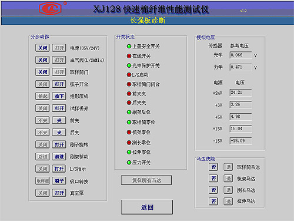Click the 压力开关 green status light
This screenshot has width=294, height=221.
pos(129,163)
